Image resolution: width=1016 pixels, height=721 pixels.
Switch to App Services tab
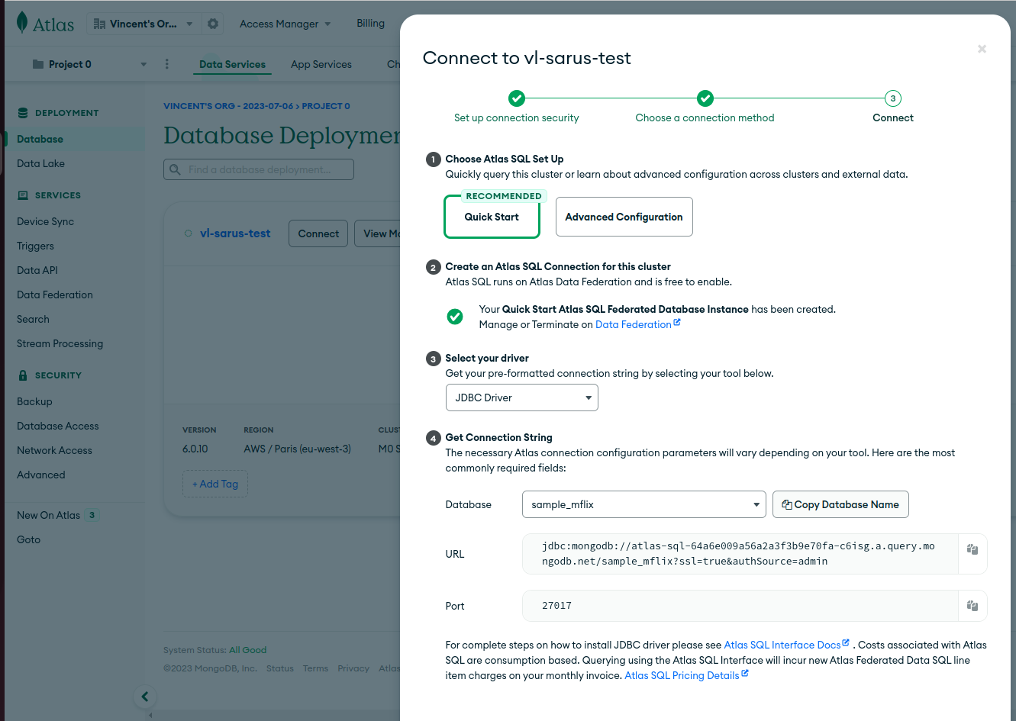coord(321,64)
